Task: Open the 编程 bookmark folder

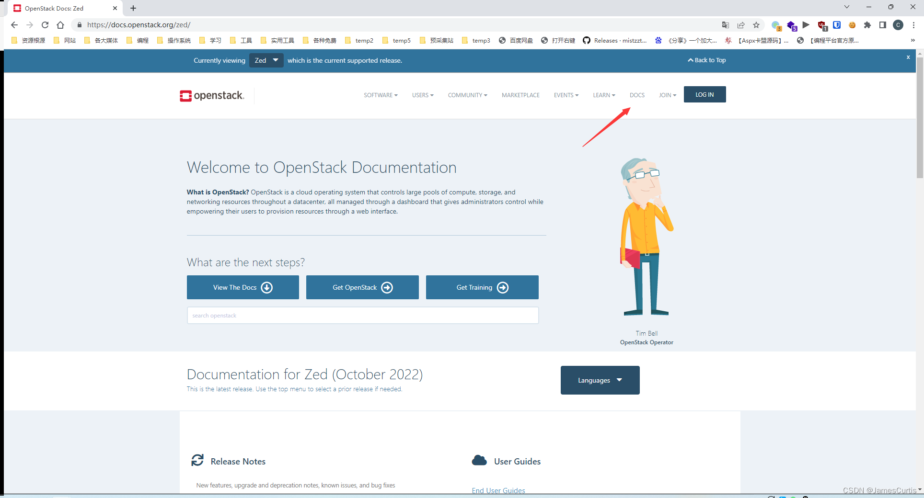Action: click(x=138, y=41)
